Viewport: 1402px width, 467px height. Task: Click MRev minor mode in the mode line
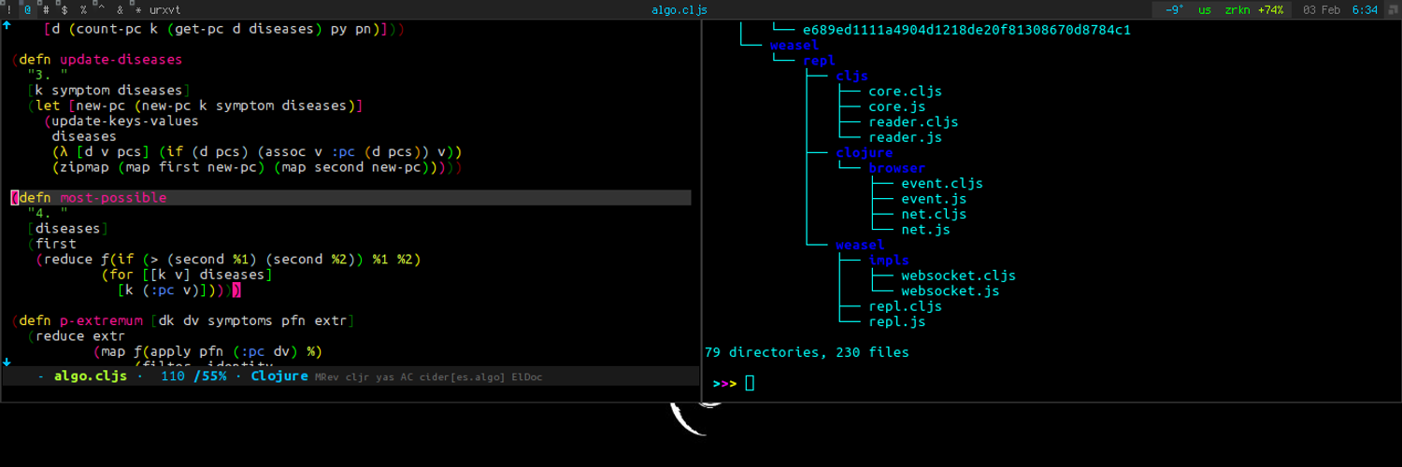click(x=328, y=377)
